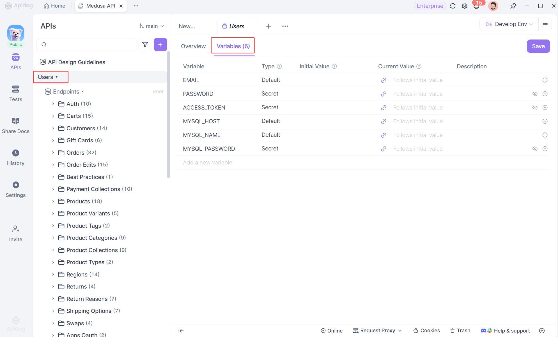The image size is (558, 337).
Task: Click the user profile avatar
Action: [493, 6]
